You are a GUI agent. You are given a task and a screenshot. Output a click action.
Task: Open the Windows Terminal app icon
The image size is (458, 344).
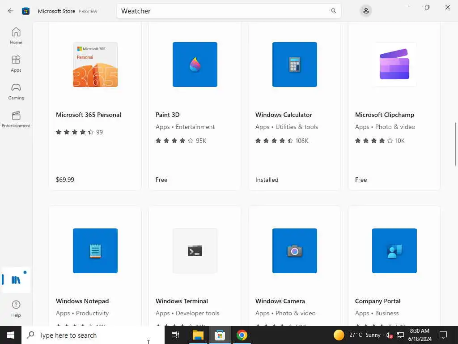[195, 251]
